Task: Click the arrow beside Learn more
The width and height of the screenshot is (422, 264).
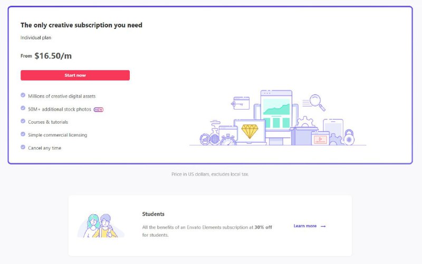Action: click(x=323, y=227)
